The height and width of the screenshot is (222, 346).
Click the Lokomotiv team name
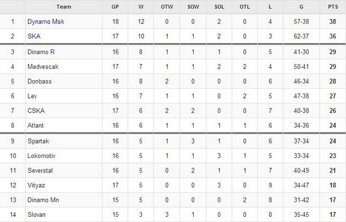[x=42, y=156]
